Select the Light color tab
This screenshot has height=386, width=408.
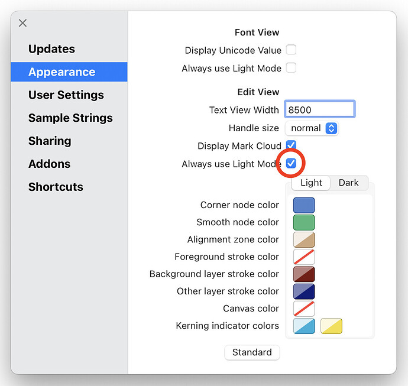(311, 183)
